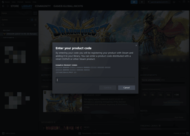This screenshot has width=190, height=136.
Task: Open the Steam menu
Action: [7, 2]
